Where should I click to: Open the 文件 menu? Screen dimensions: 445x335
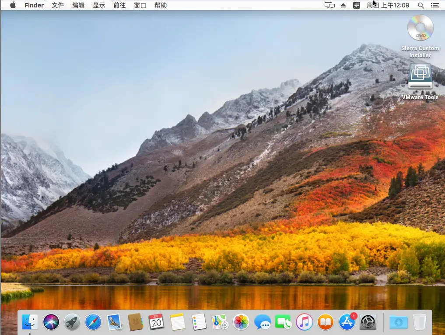tap(58, 5)
